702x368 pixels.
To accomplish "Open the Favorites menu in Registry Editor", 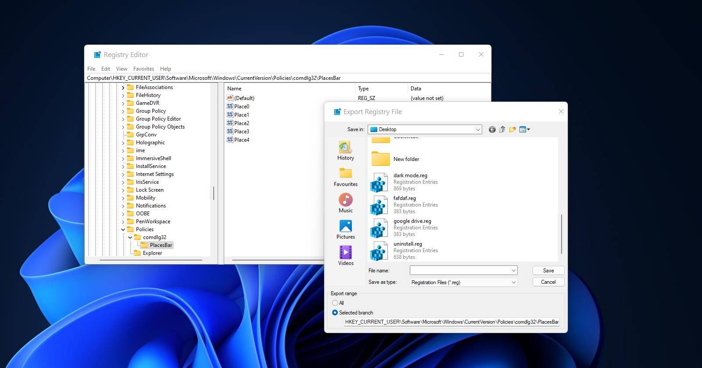I will point(143,69).
